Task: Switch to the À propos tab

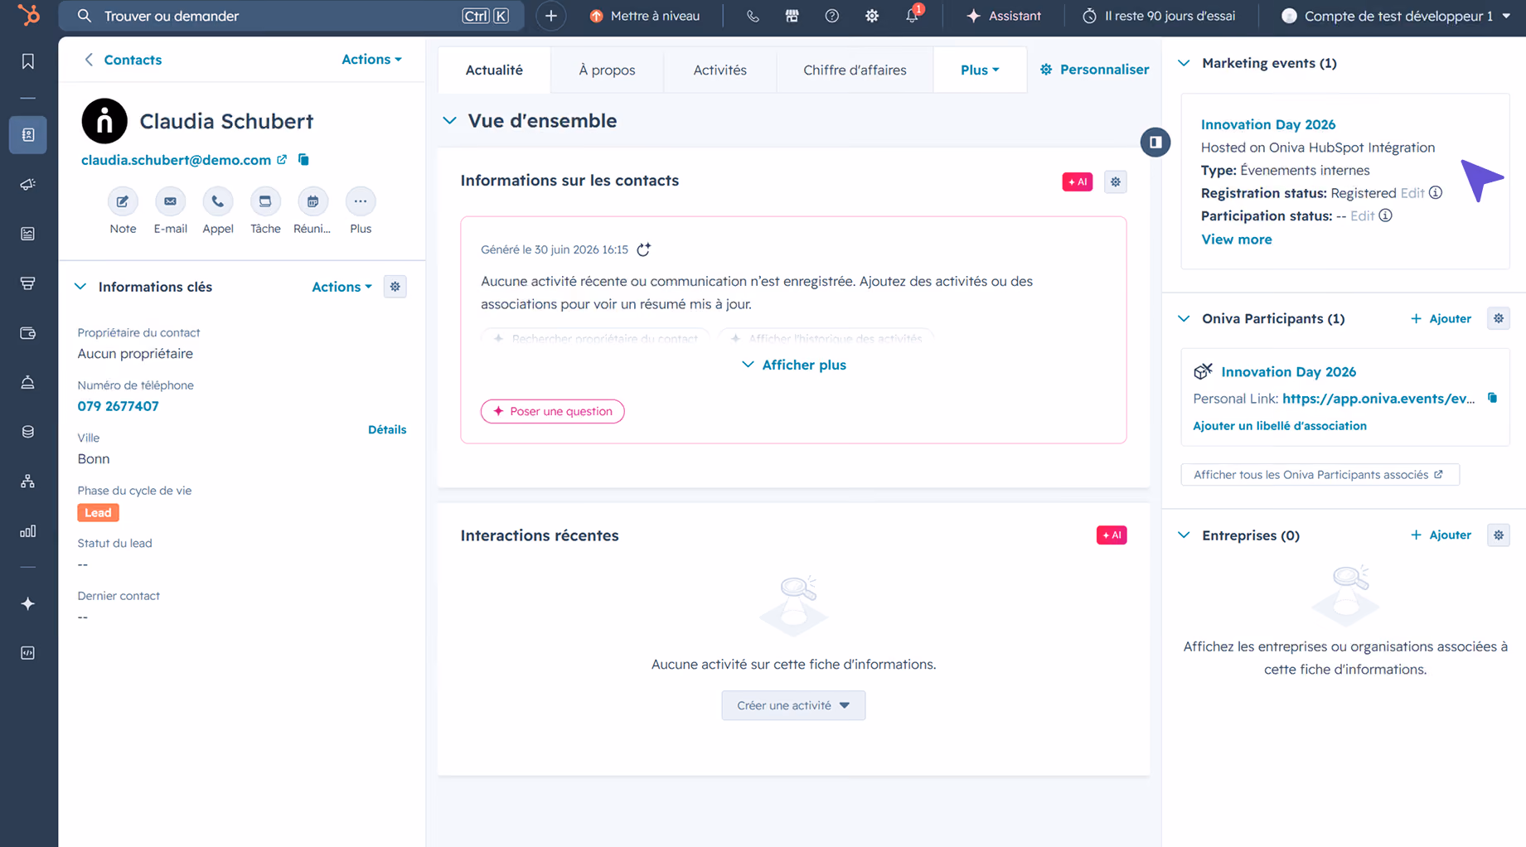Action: click(x=607, y=70)
